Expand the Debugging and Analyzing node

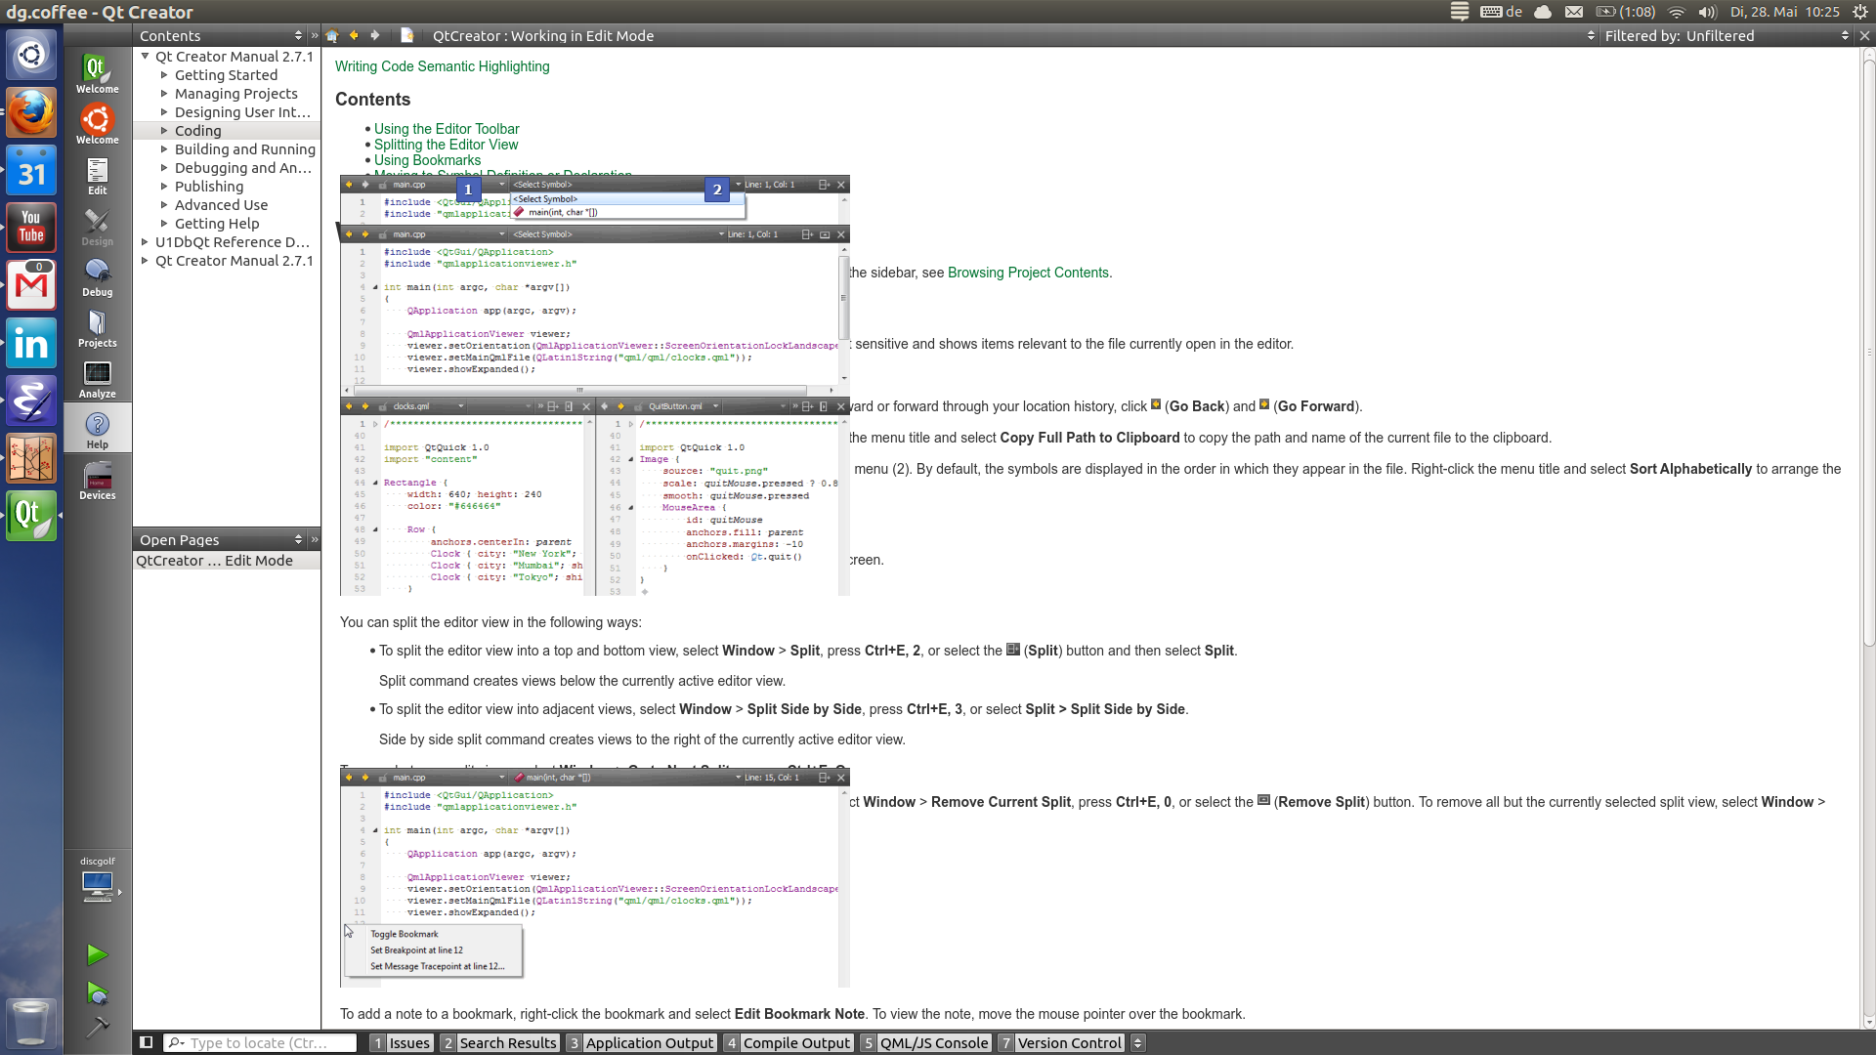164,168
